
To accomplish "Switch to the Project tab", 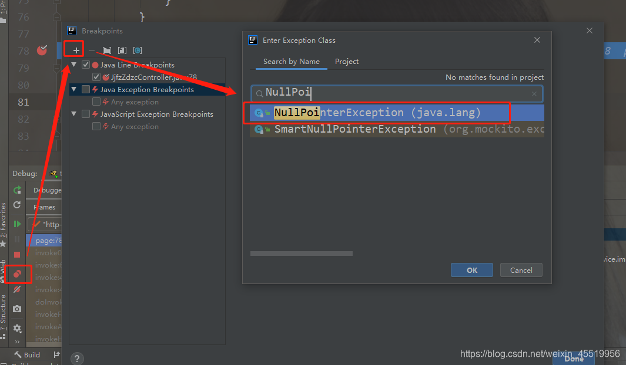I will [347, 62].
